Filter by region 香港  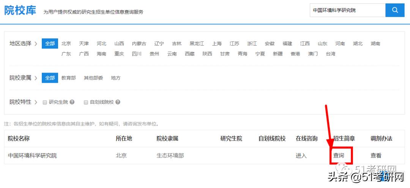pos(295,54)
